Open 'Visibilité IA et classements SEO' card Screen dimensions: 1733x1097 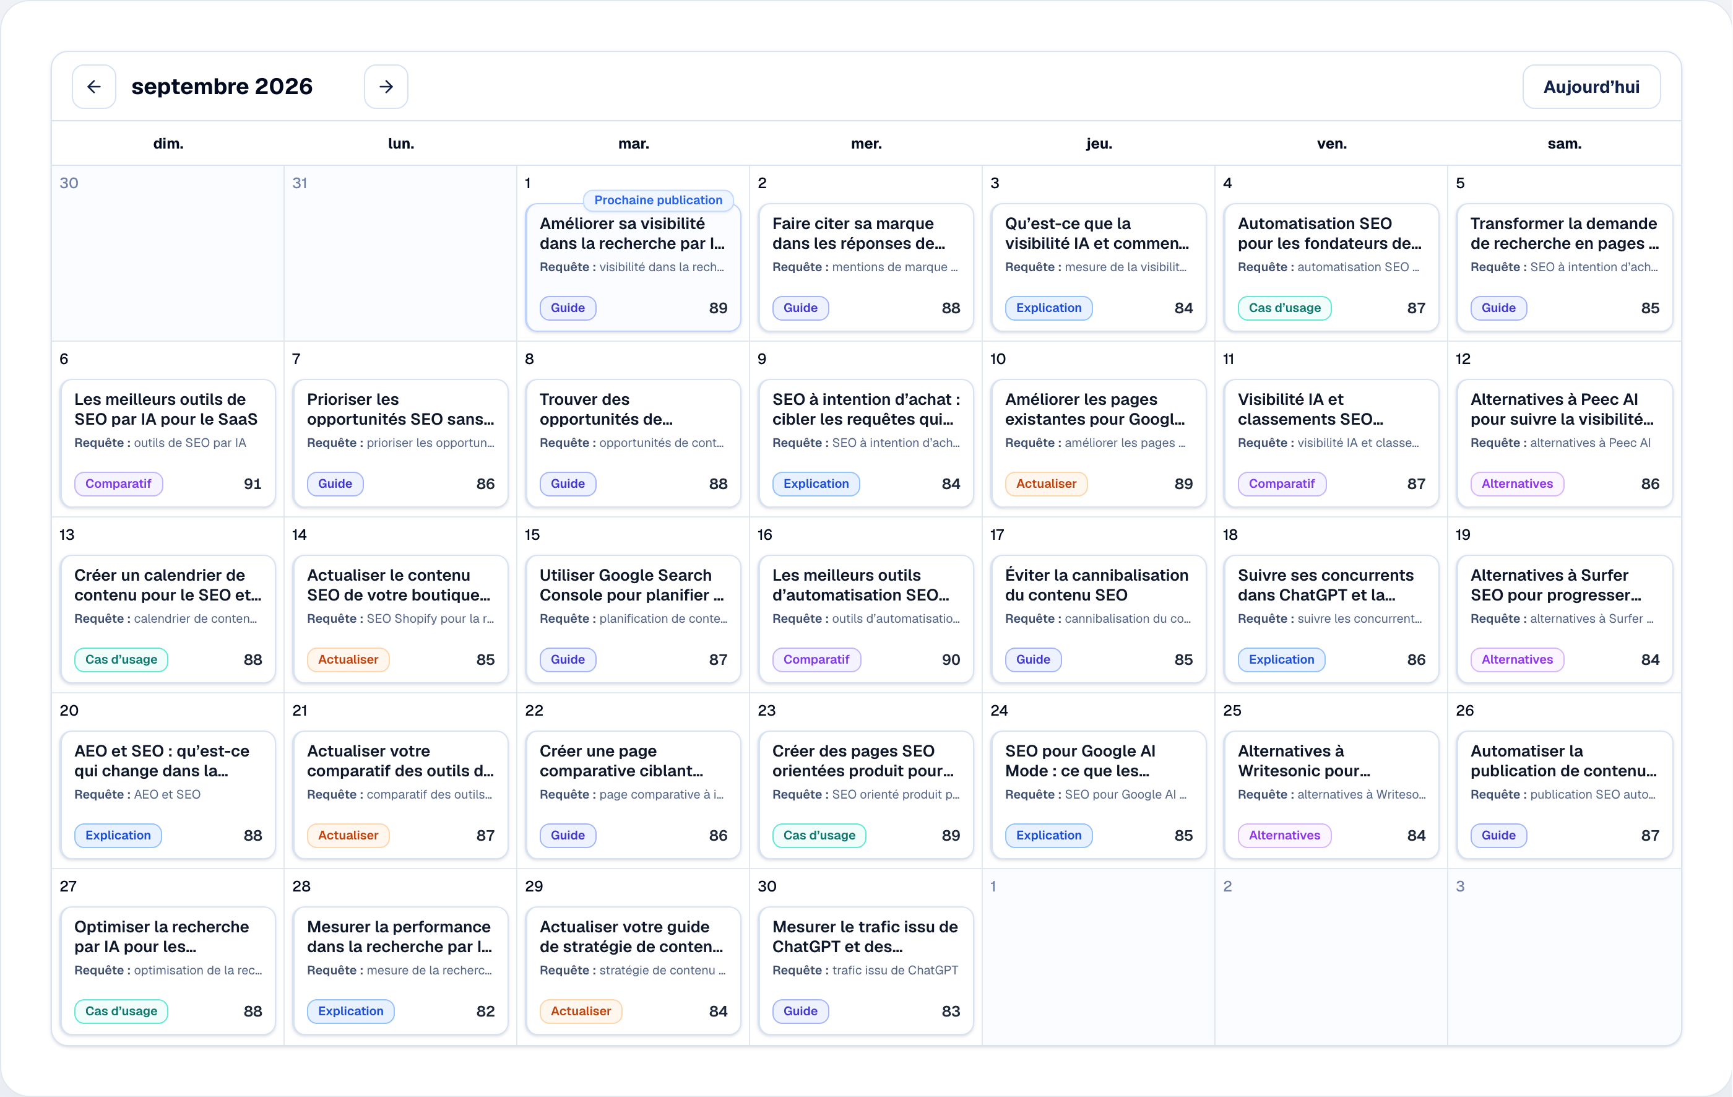(1331, 443)
